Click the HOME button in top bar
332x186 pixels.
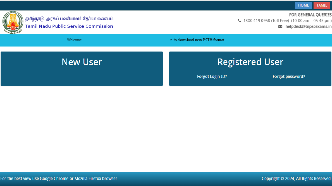click(x=303, y=5)
